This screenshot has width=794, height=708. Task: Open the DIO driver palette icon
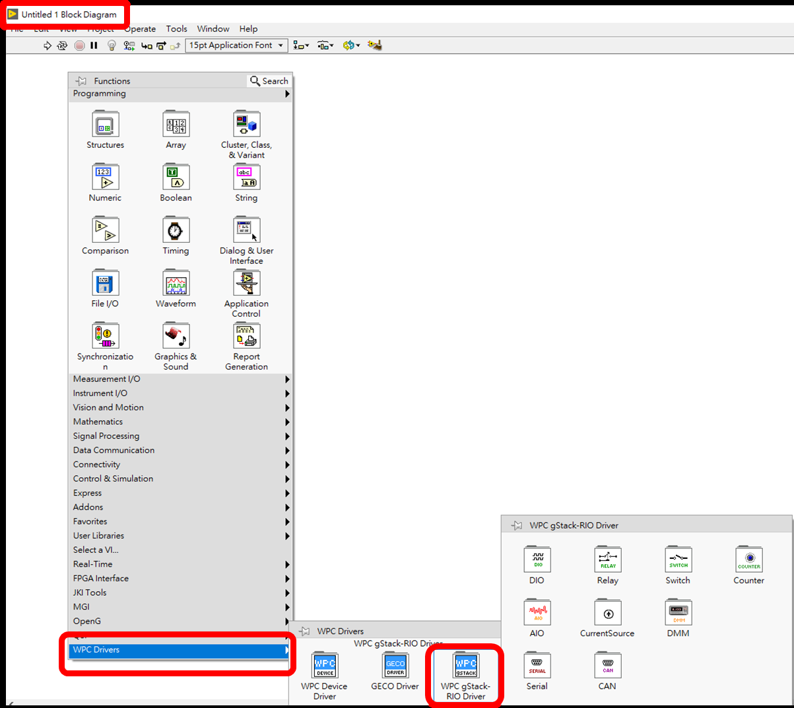(537, 560)
